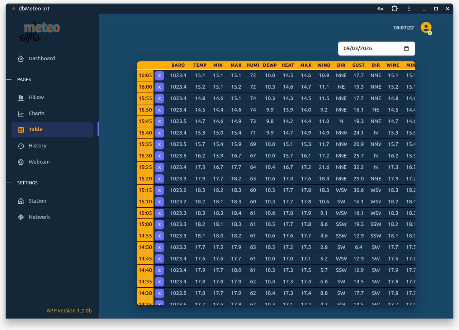This screenshot has width=459, height=330.
Task: Open the HiLow bar chart icon
Action: click(21, 97)
